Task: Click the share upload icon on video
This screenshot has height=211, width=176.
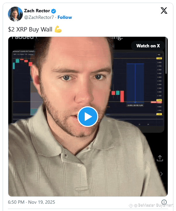Action: (x=160, y=158)
